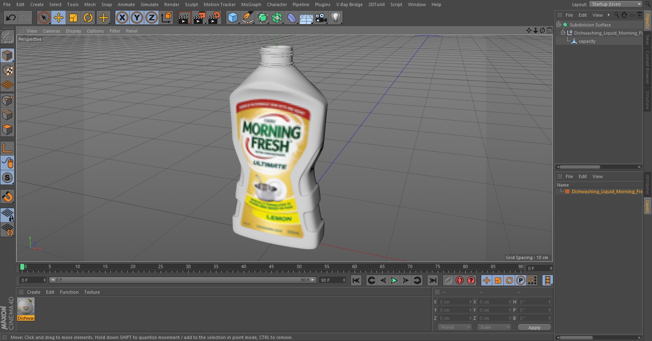Toggle Parameter keyframe recording icon
This screenshot has width=652, height=341.
pyautogui.click(x=521, y=280)
